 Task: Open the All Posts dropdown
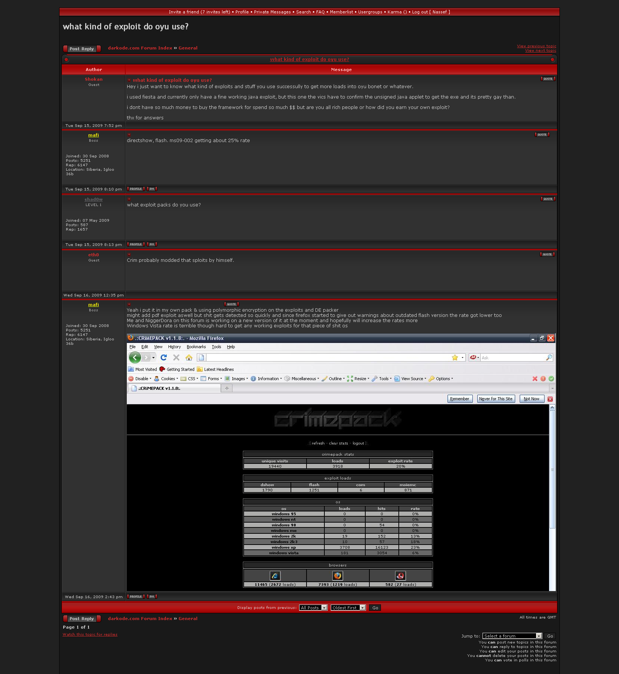pos(313,608)
